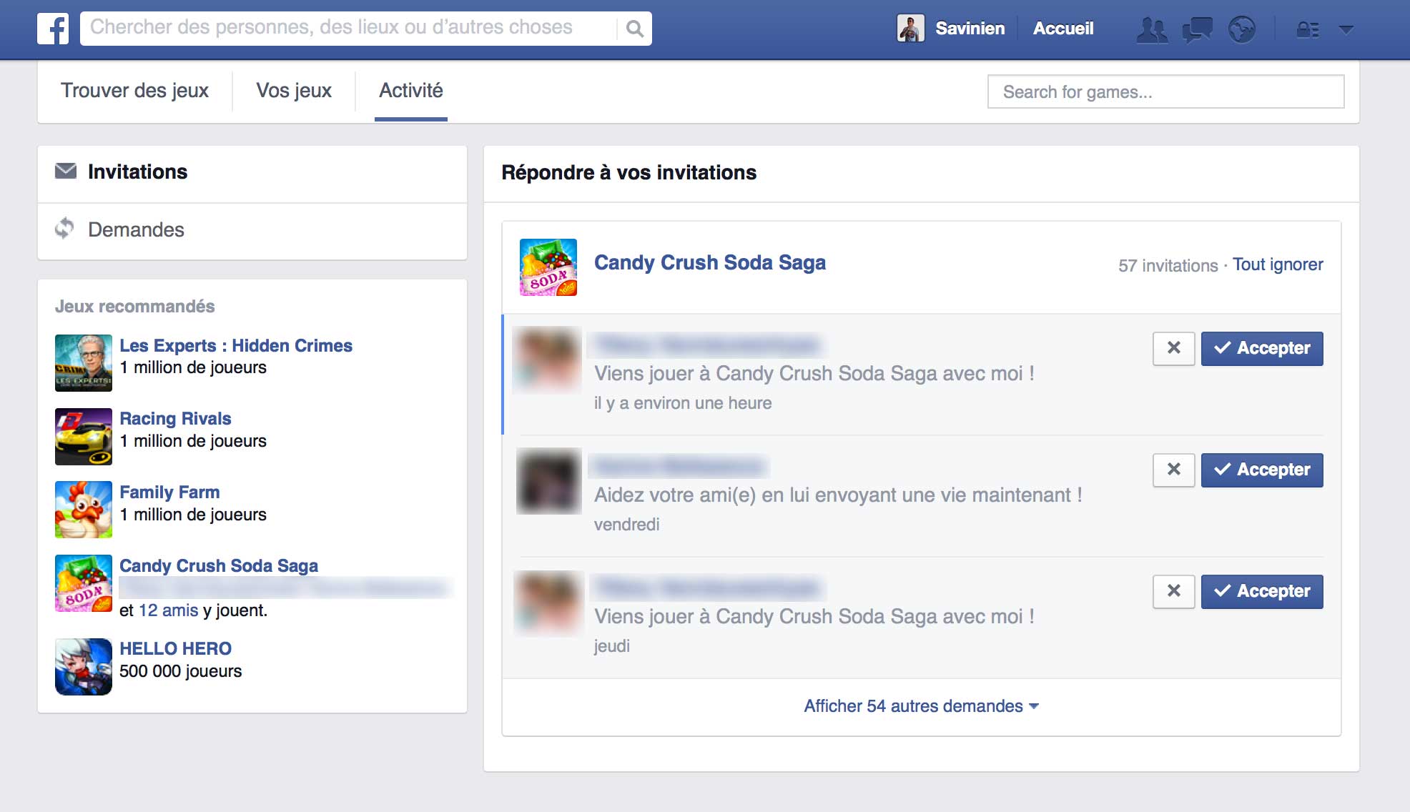
Task: Expand Afficher 54 autres demandes
Action: tap(921, 706)
